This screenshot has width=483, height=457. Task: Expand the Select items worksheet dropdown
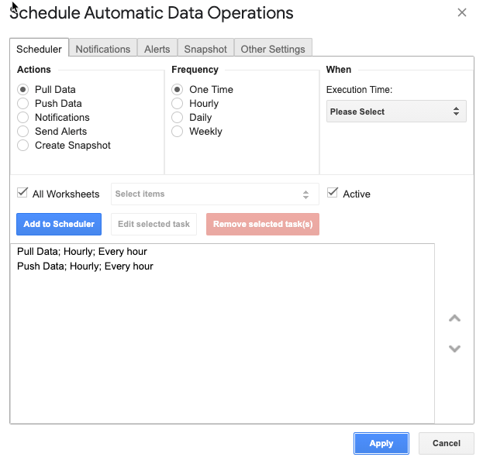[215, 194]
